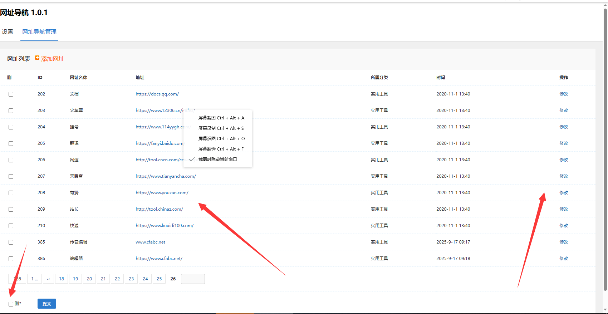Jump to page 22 in pagination

click(117, 279)
